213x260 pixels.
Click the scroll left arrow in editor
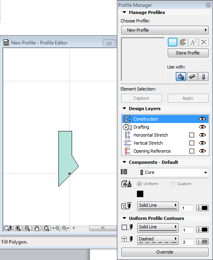tap(74, 228)
